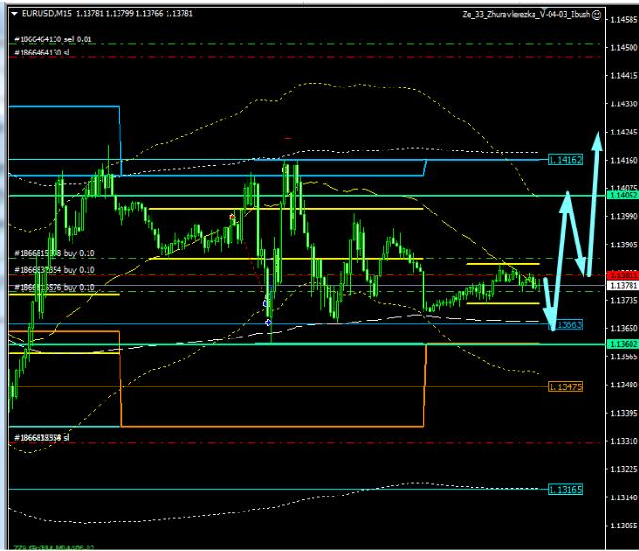This screenshot has height=551, width=639.
Task: Select the EURUSD,M15 symbol title text
Action: [46, 14]
